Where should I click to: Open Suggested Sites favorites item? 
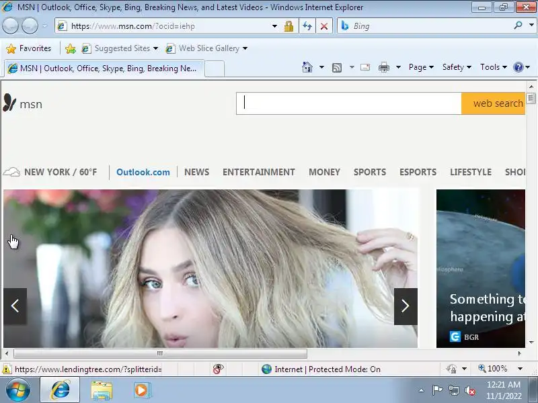[x=120, y=48]
